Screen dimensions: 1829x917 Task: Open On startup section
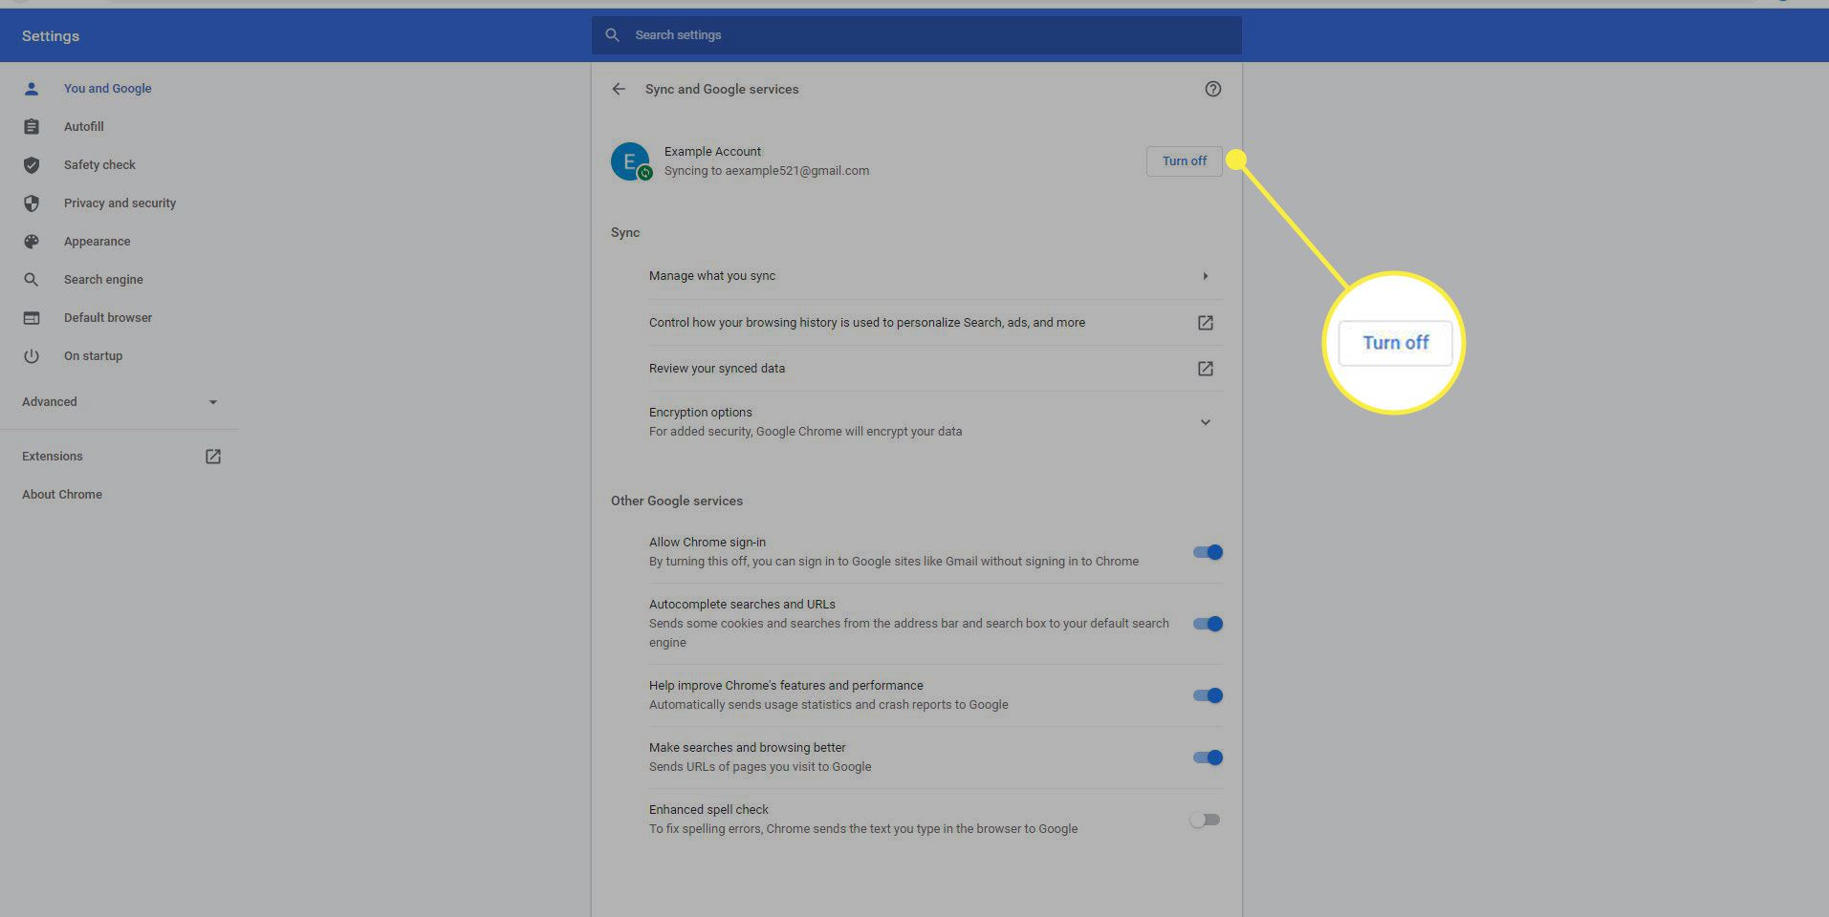(x=93, y=356)
